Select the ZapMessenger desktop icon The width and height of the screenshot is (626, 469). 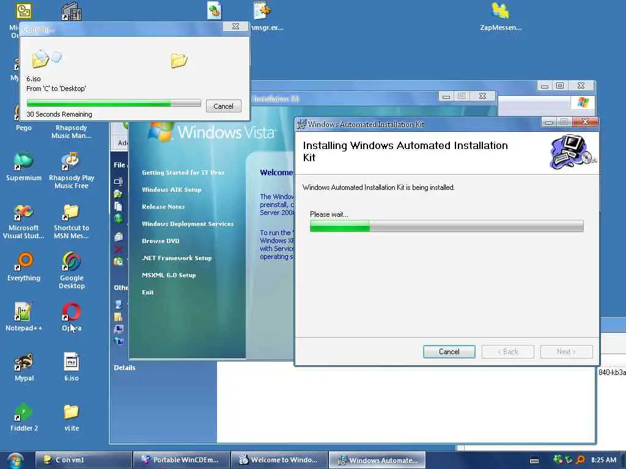coord(501,16)
